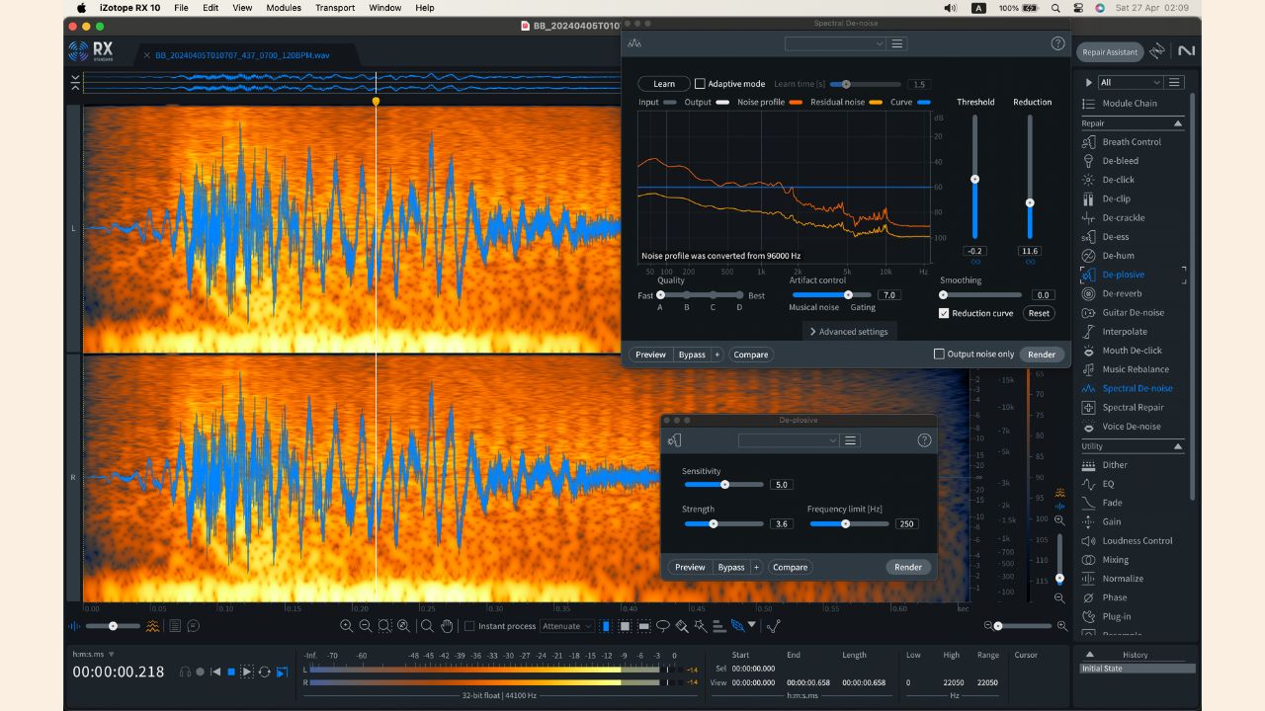Open the Loudness Control module
Viewport: 1265px width, 711px height.
1137,541
